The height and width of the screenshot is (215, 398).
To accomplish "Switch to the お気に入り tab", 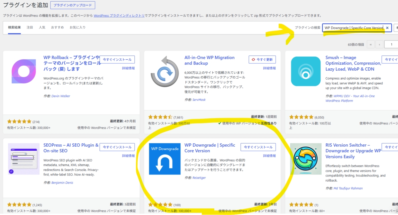I will (x=78, y=27).
